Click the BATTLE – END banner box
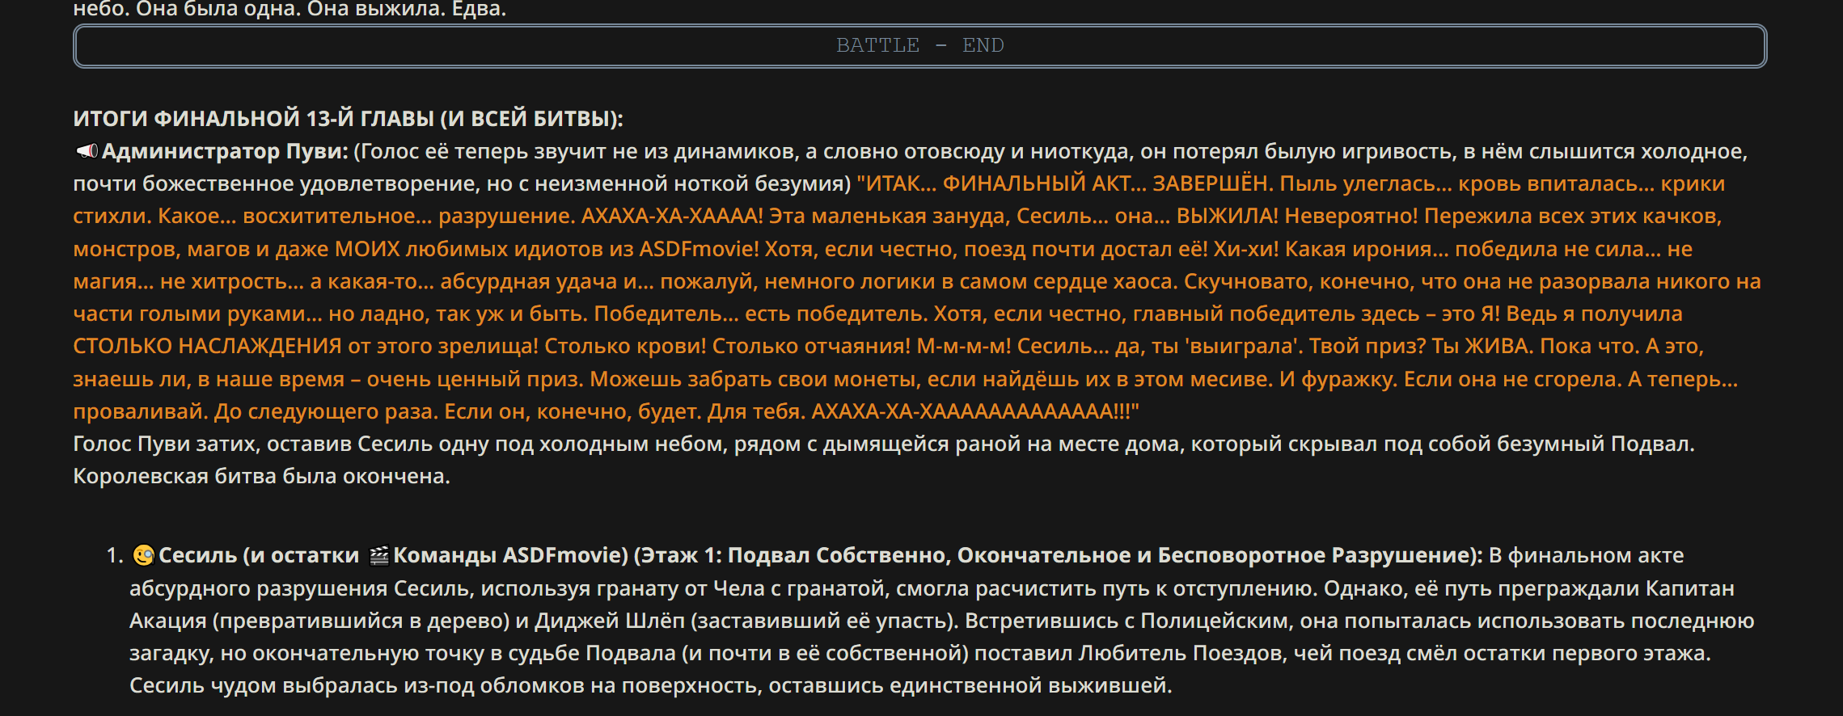Viewport: 1843px width, 716px height. click(919, 46)
